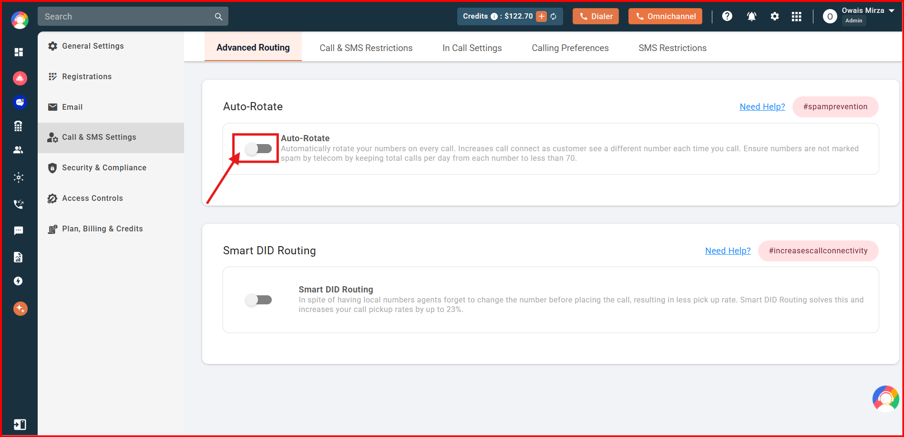Open Access Controls in sidebar
The height and width of the screenshot is (437, 904).
tap(111, 198)
